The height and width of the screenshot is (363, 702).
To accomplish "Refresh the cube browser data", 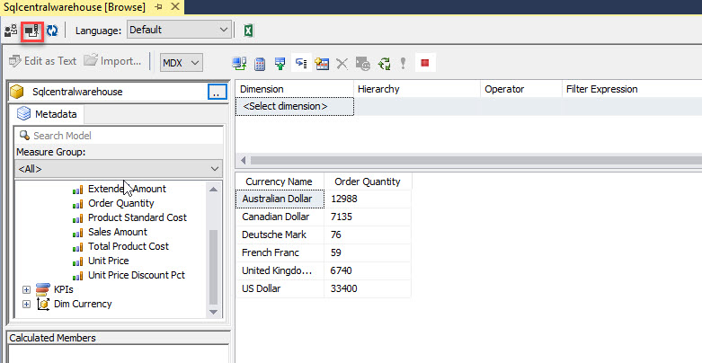I will pyautogui.click(x=52, y=31).
